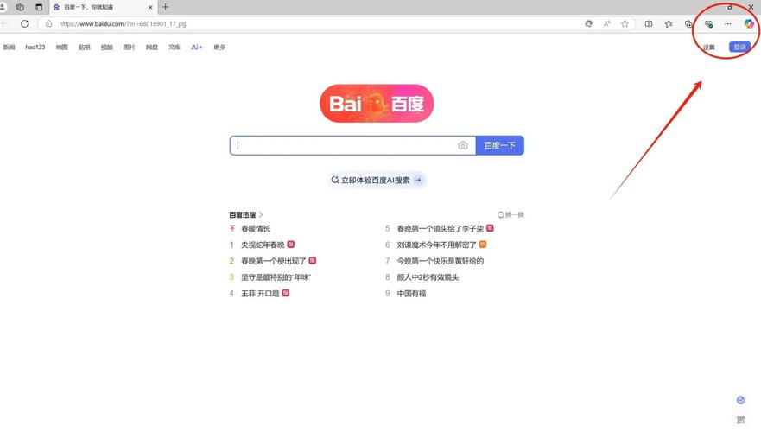Open a new browser tab
The width and height of the screenshot is (761, 432).
[x=166, y=7]
